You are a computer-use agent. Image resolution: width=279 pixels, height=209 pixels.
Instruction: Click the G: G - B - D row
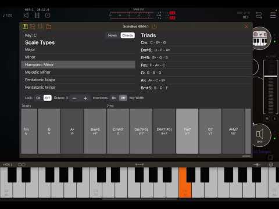pos(196,73)
